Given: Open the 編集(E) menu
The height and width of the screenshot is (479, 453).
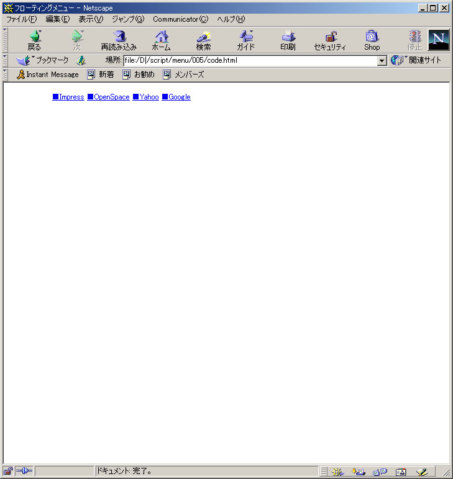Looking at the screenshot, I should click(57, 19).
